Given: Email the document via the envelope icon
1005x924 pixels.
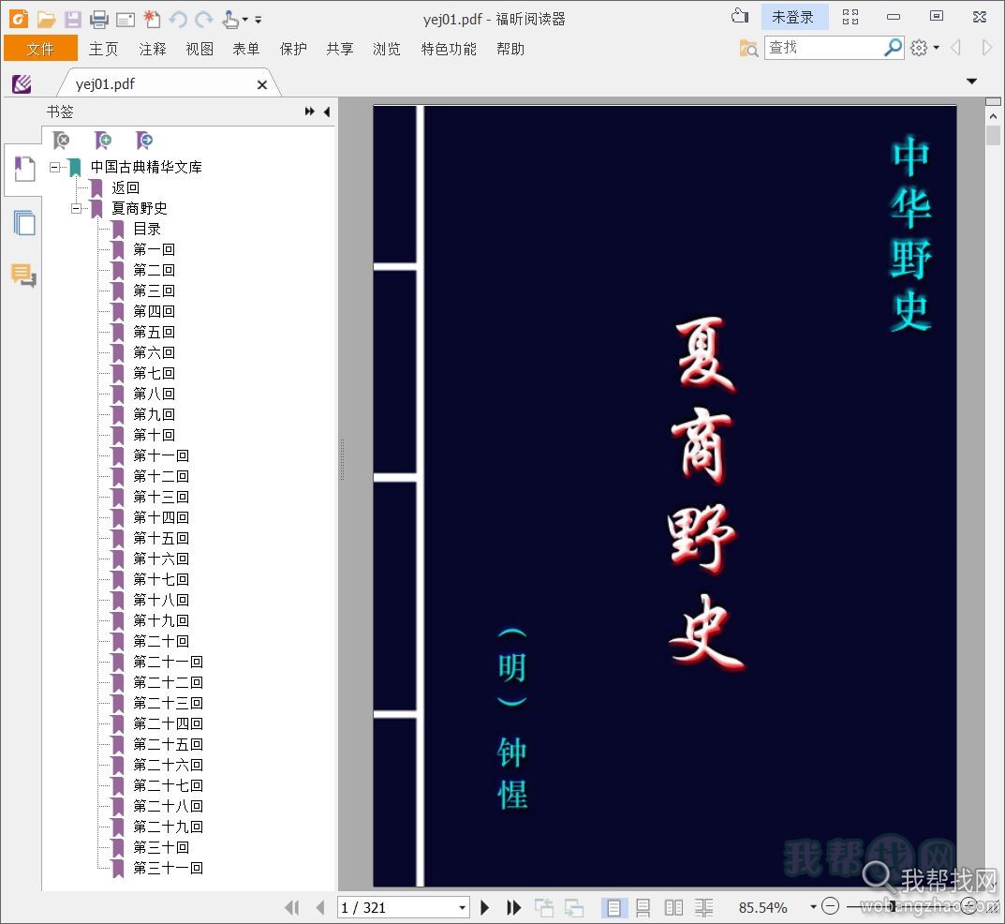Looking at the screenshot, I should coord(125,20).
